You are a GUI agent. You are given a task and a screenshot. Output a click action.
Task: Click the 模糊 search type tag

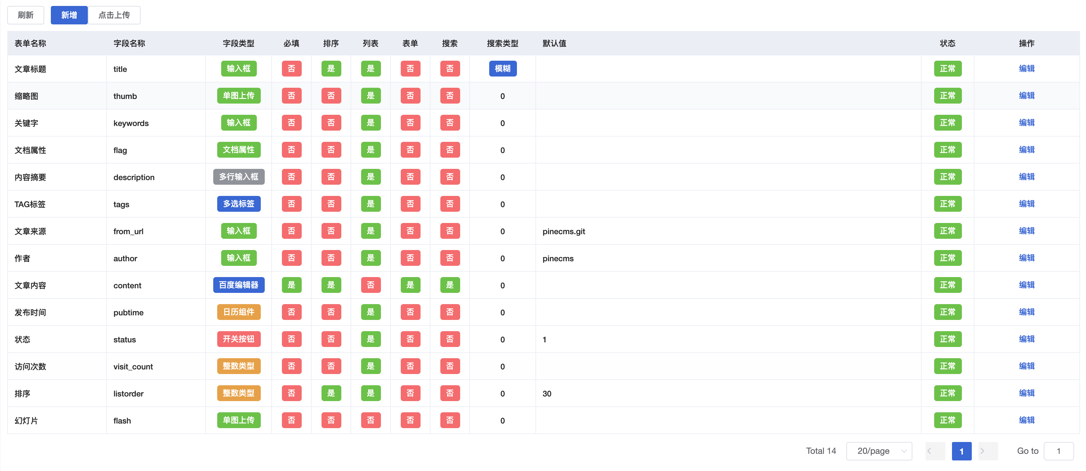click(502, 69)
